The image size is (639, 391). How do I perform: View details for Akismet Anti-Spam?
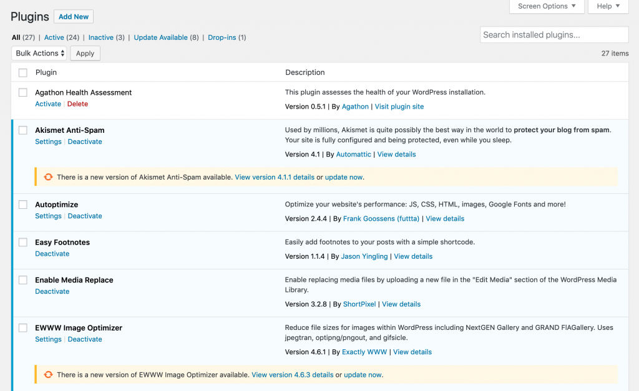coord(396,155)
